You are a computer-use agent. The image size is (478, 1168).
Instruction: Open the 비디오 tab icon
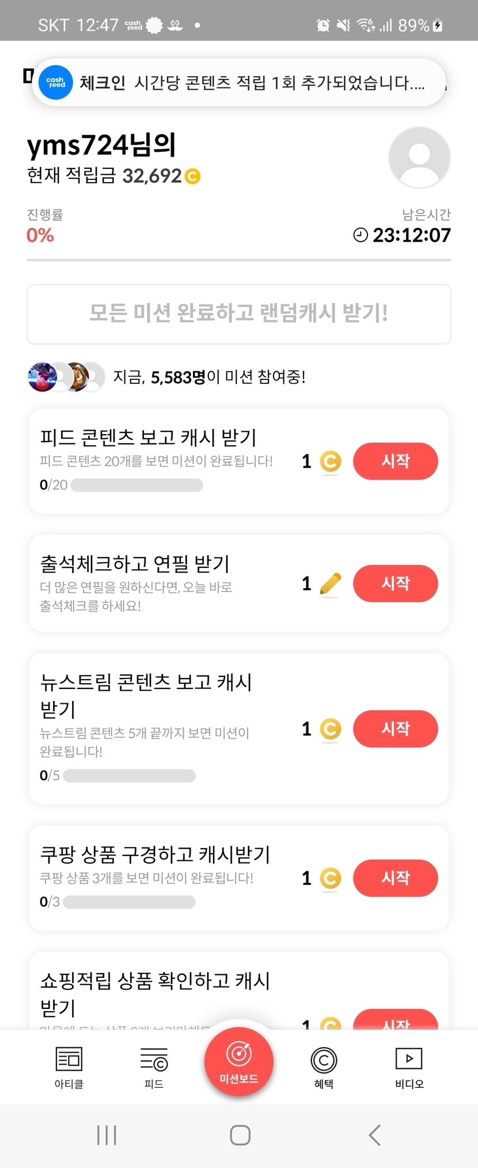(x=409, y=1059)
